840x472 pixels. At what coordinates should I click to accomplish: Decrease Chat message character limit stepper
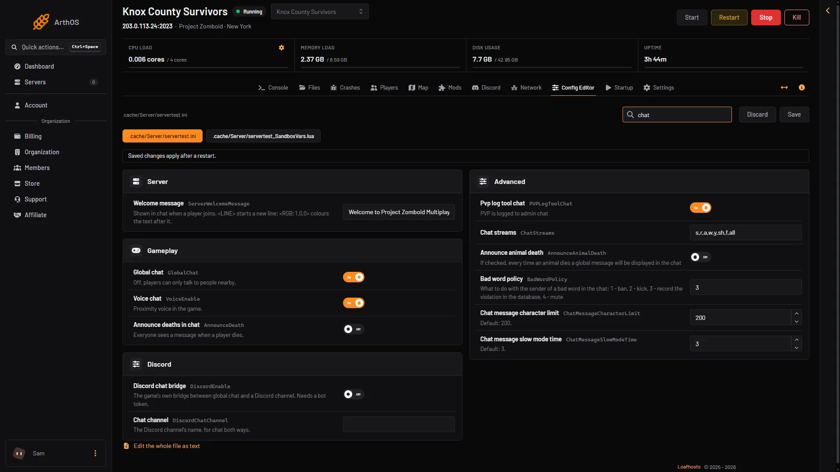[797, 322]
